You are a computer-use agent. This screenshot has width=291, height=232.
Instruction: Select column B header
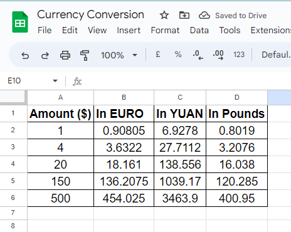click(x=124, y=97)
